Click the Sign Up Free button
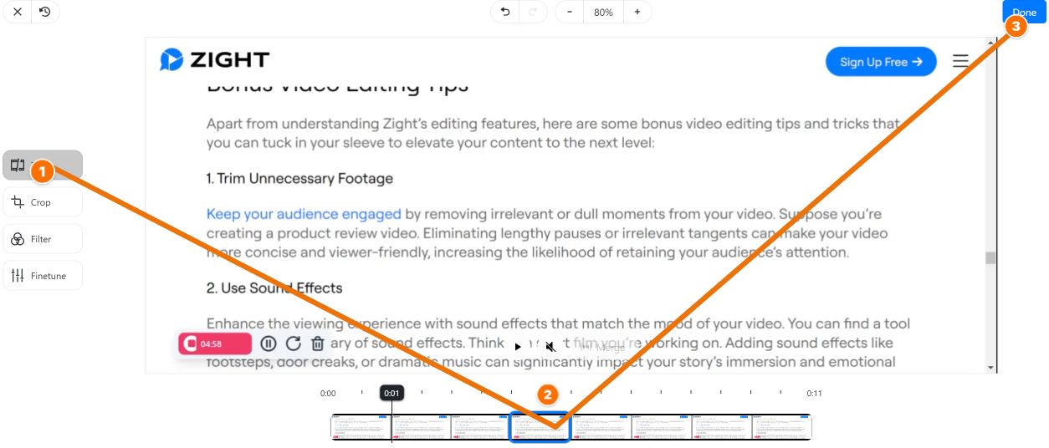This screenshot has height=448, width=1049. pyautogui.click(x=881, y=62)
